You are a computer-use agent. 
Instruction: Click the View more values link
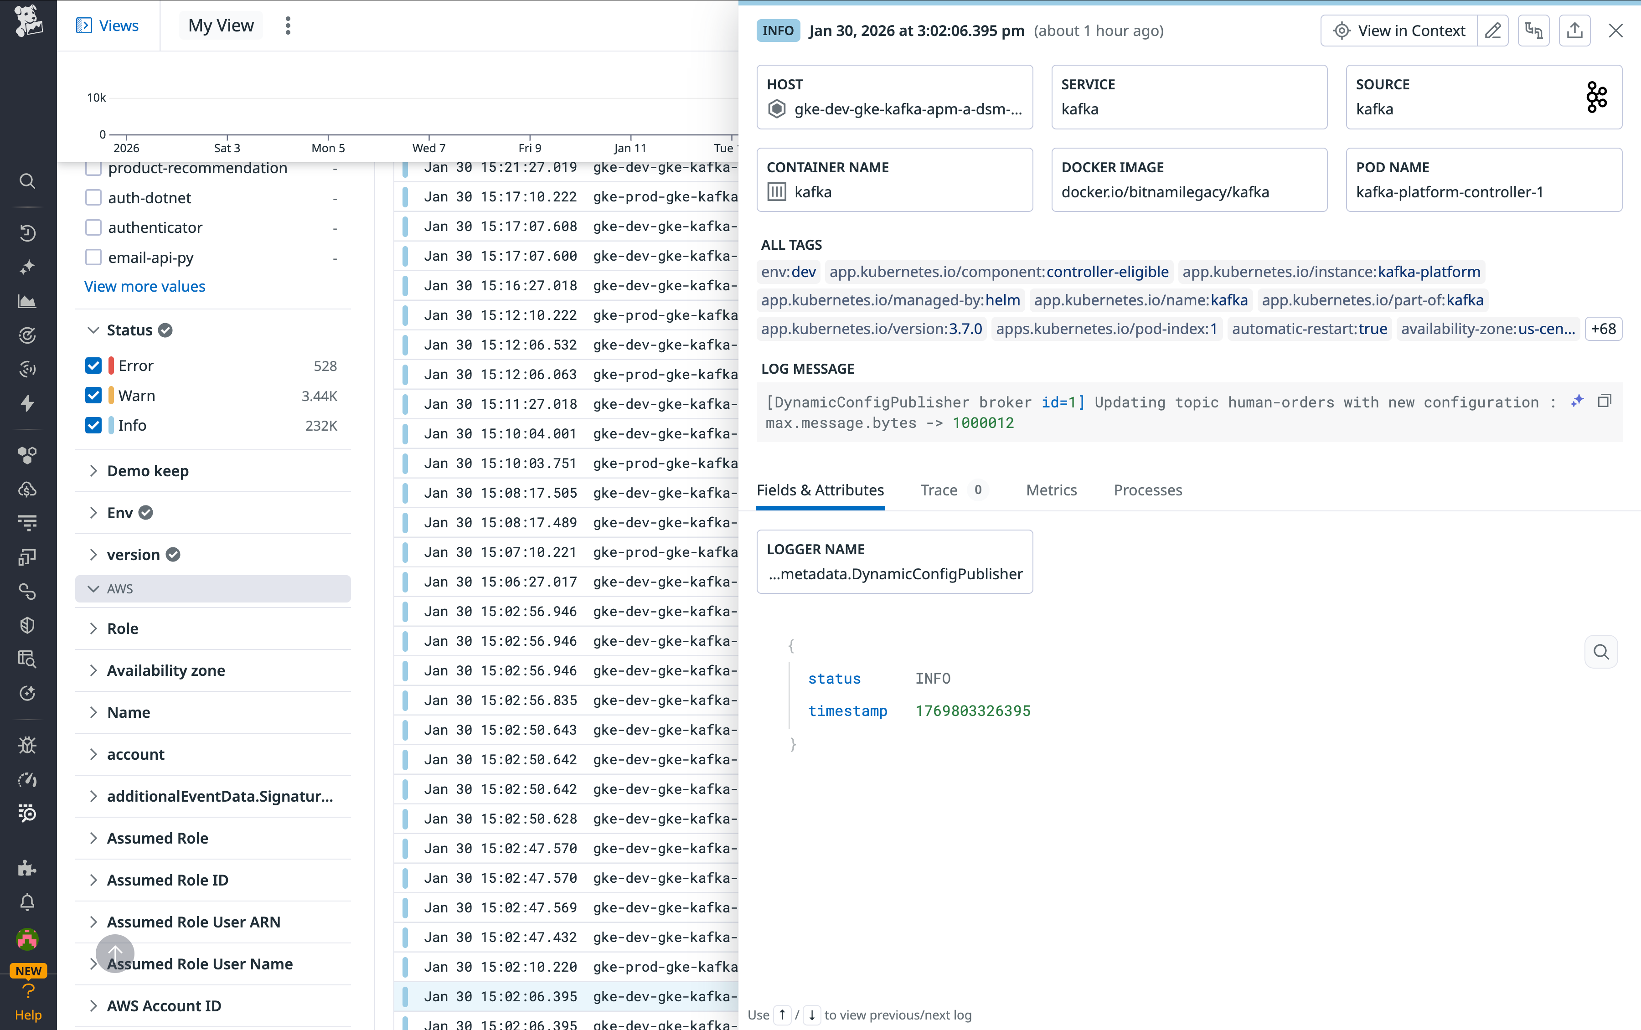(x=144, y=286)
